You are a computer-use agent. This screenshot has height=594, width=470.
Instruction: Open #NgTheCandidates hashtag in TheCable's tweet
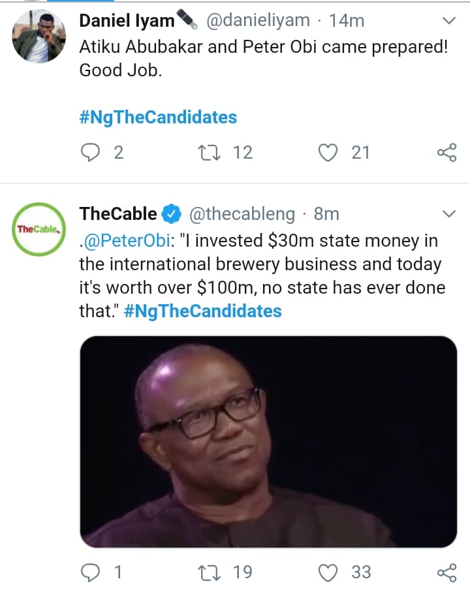click(x=202, y=311)
